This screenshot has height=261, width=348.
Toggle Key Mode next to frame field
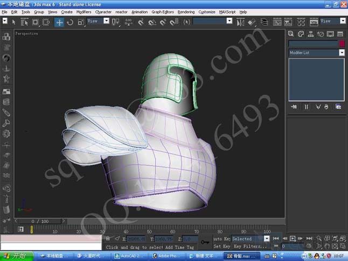[x=276, y=246]
